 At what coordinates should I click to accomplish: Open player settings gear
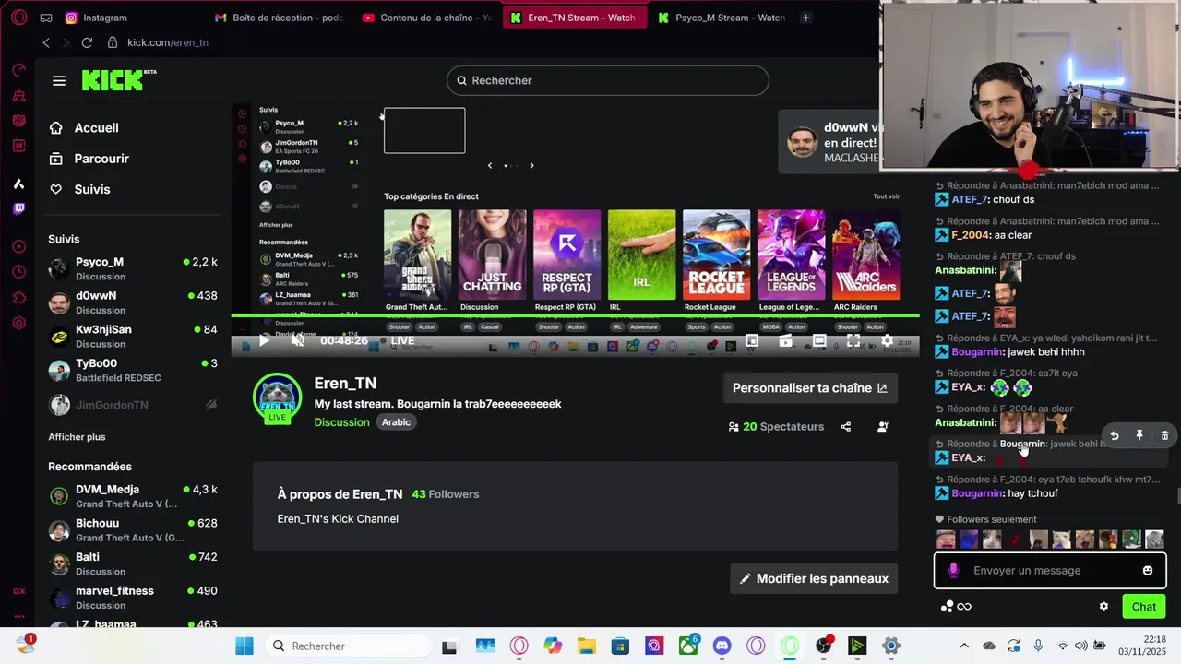887,340
